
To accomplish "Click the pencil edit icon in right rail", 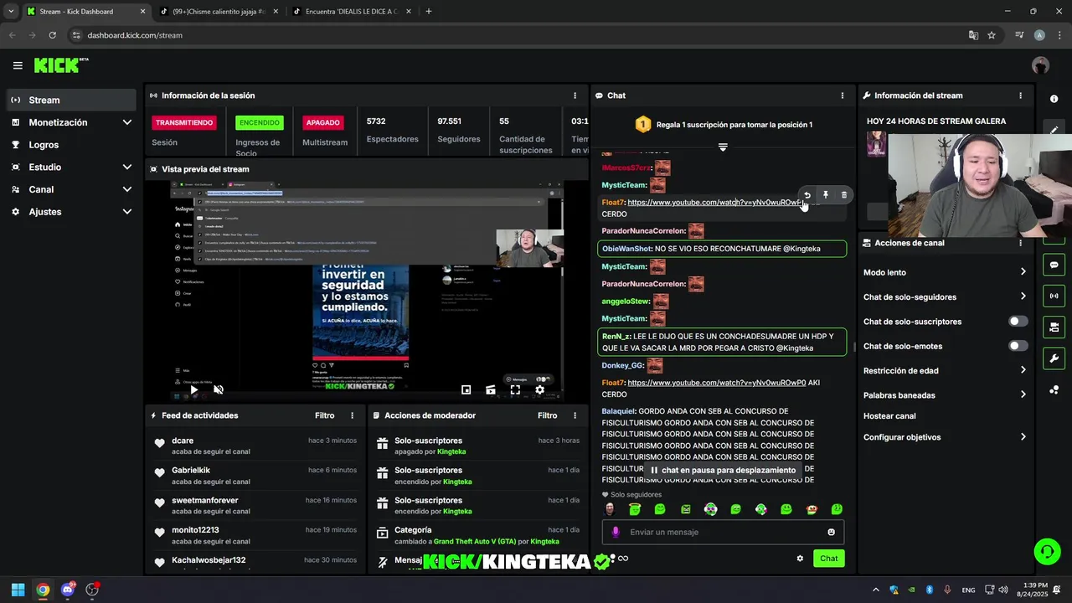I will click(x=1054, y=130).
